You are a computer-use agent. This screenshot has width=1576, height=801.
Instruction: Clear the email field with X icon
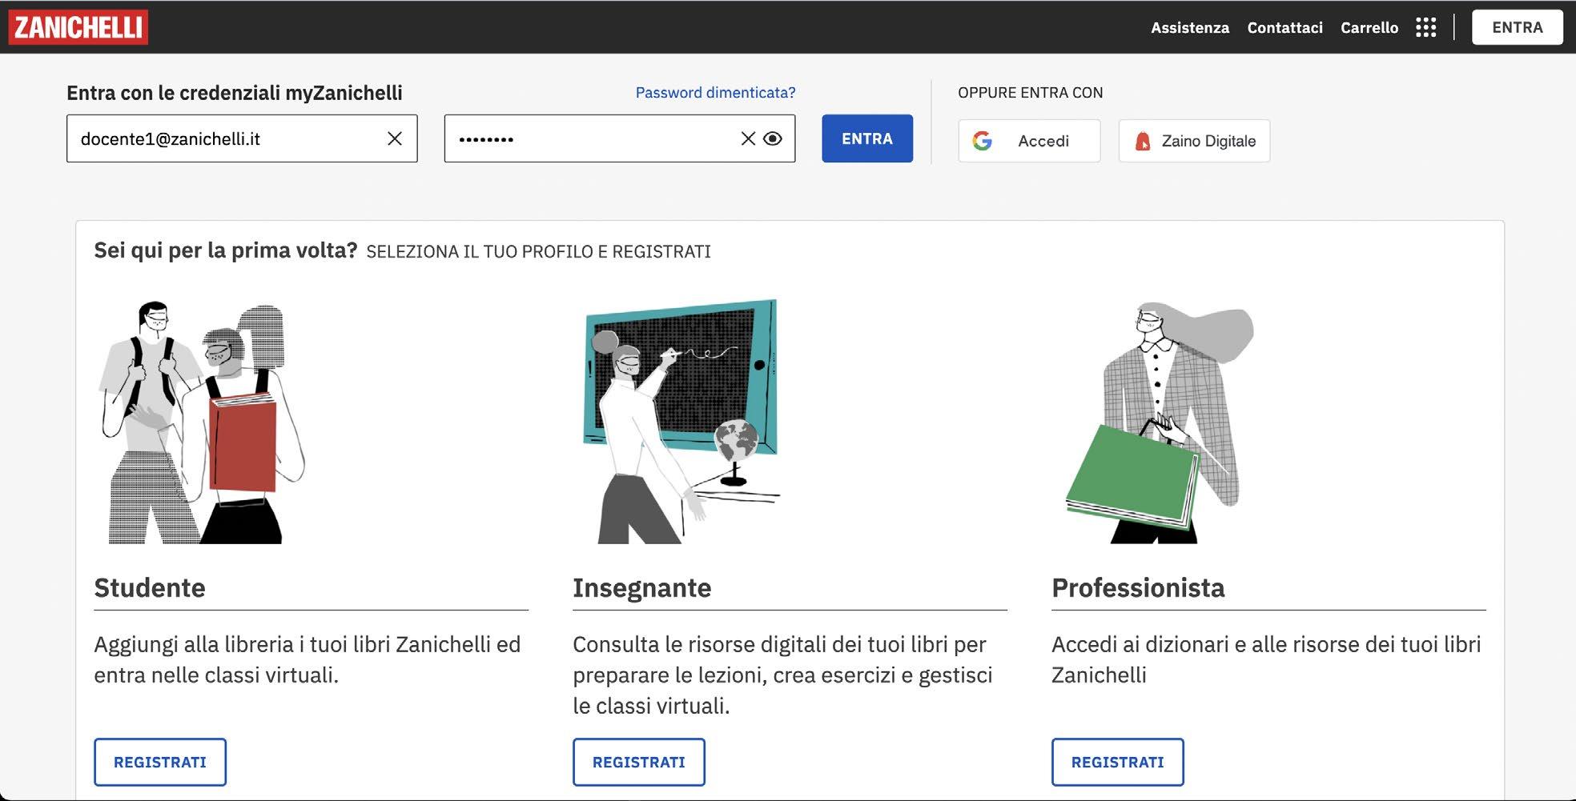pos(395,138)
